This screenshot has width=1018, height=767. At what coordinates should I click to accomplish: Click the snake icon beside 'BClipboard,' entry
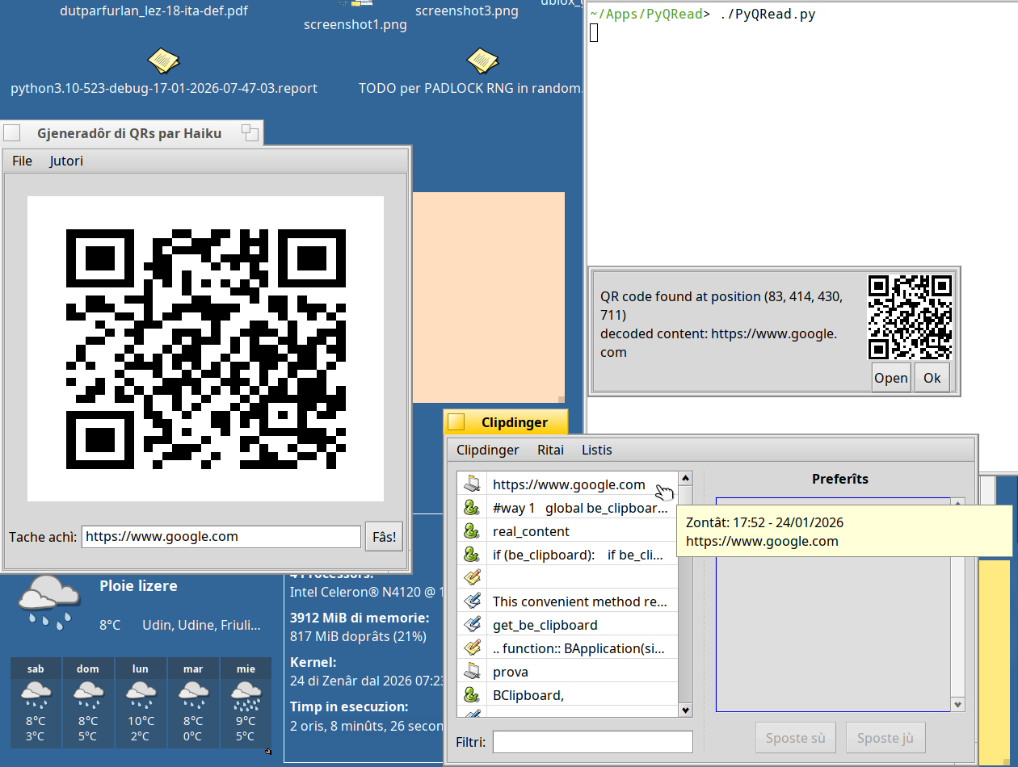point(473,694)
